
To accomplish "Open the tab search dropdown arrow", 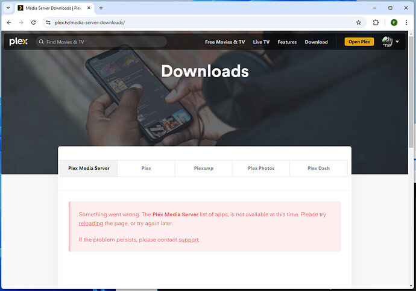I will point(8,8).
